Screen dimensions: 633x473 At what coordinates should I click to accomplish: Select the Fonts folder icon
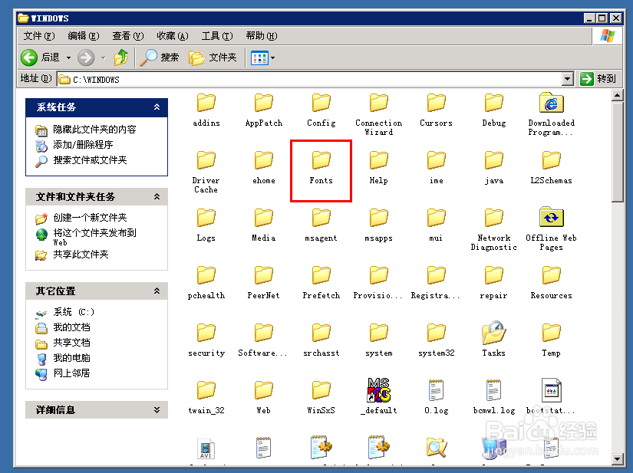tap(321, 160)
